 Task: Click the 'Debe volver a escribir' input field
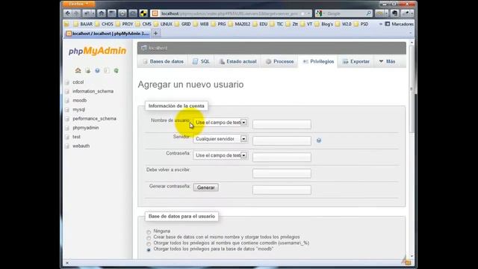282,173
